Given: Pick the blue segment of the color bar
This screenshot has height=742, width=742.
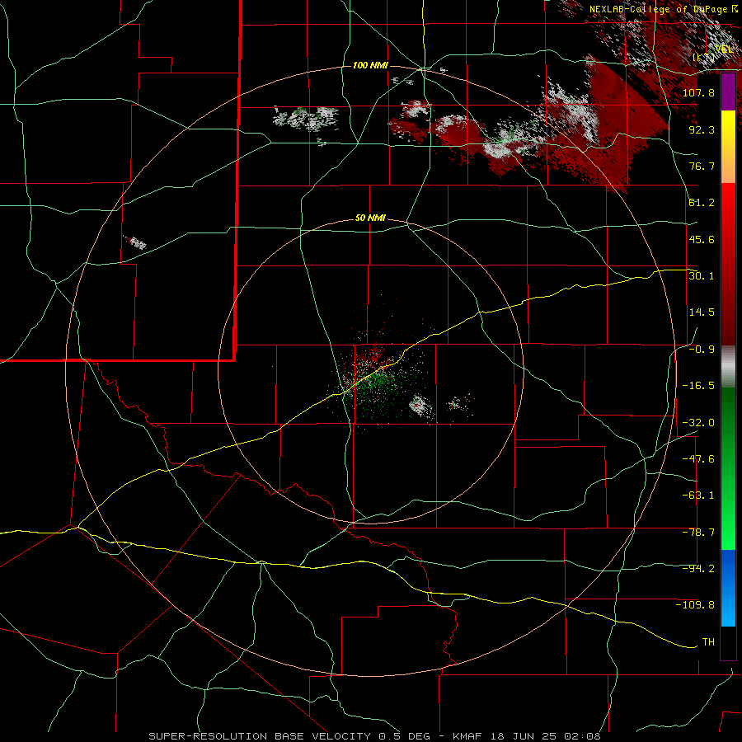Looking at the screenshot, I should [728, 588].
